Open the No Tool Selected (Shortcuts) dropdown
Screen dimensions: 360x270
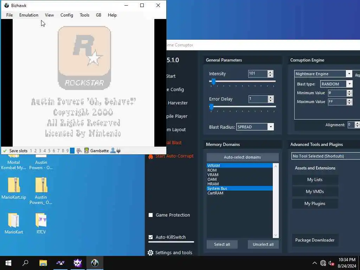(326, 156)
